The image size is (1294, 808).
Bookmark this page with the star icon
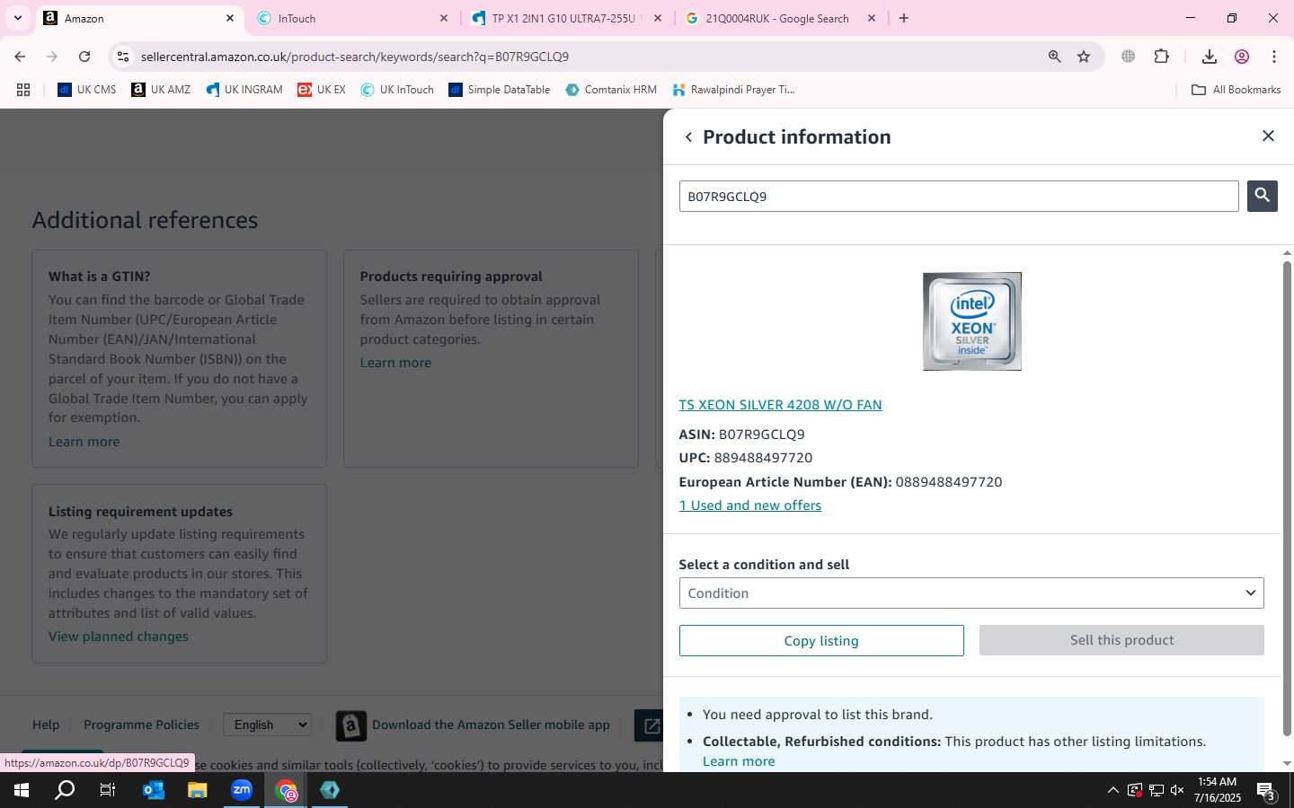pyautogui.click(x=1084, y=57)
